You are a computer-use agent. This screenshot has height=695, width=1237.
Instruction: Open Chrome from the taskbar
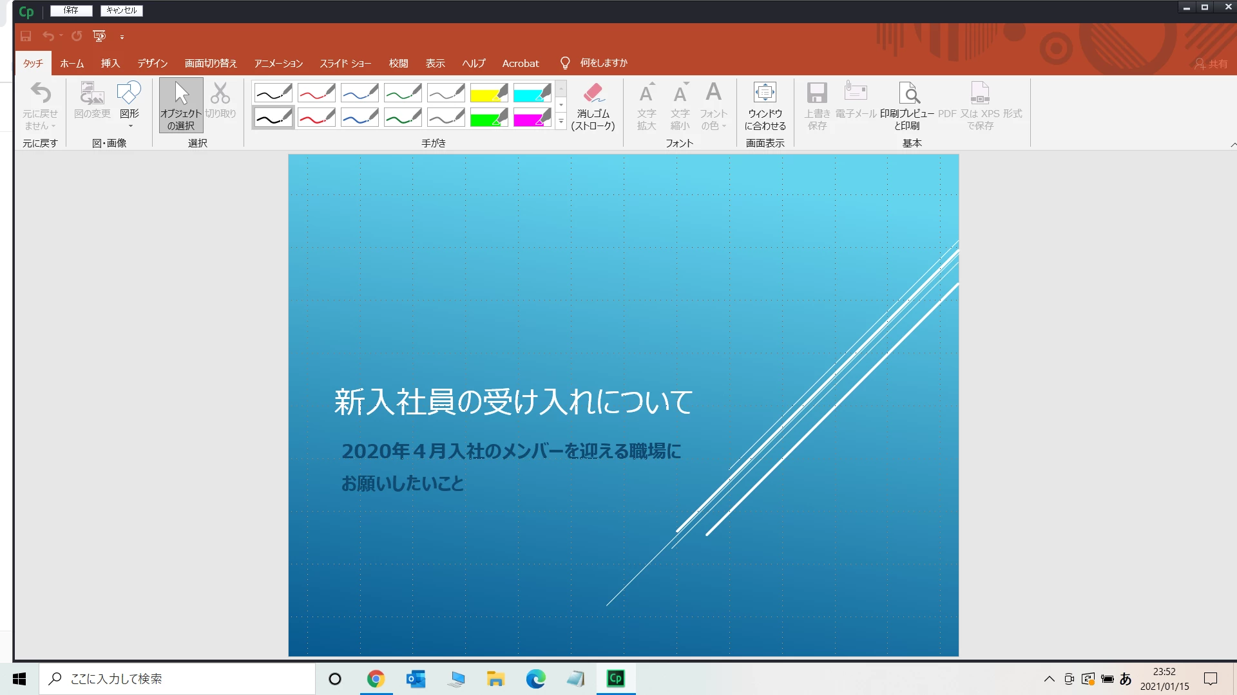click(376, 679)
